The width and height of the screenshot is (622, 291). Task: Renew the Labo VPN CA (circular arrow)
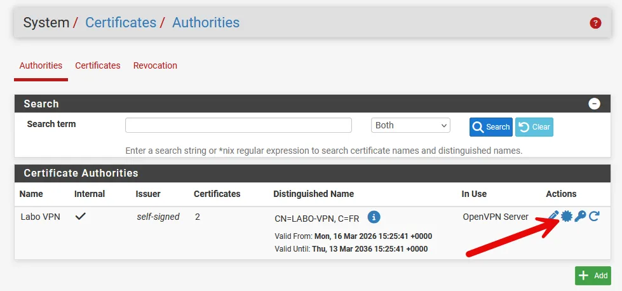pos(594,217)
